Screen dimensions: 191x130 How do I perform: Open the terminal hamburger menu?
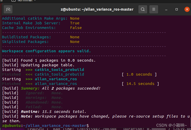click(x=153, y=9)
